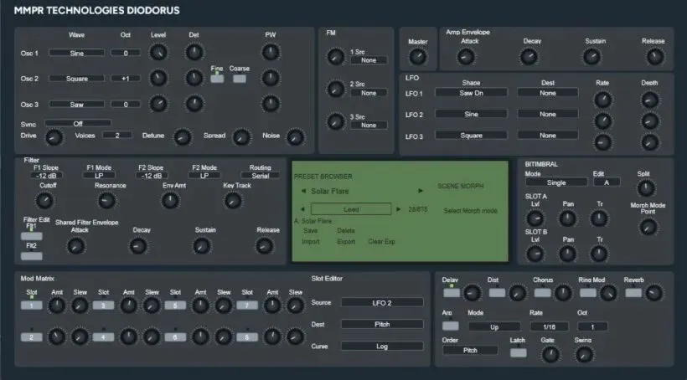Click the Osc 1 Oct value field
Viewport: 687px width, 380px height.
coord(126,53)
